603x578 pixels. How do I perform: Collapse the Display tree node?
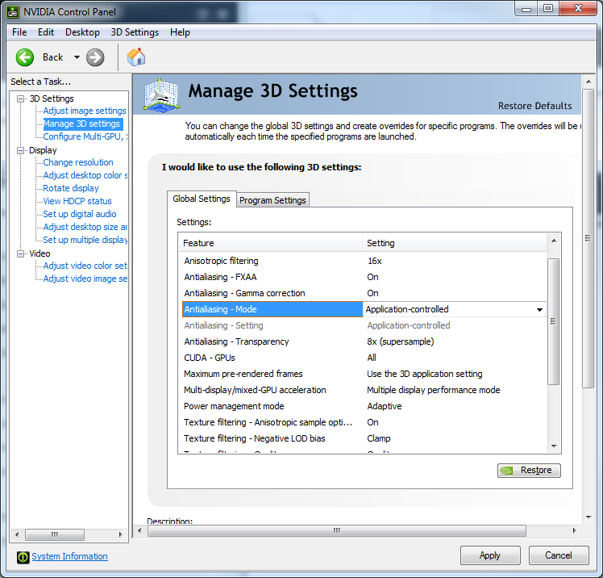click(x=20, y=151)
